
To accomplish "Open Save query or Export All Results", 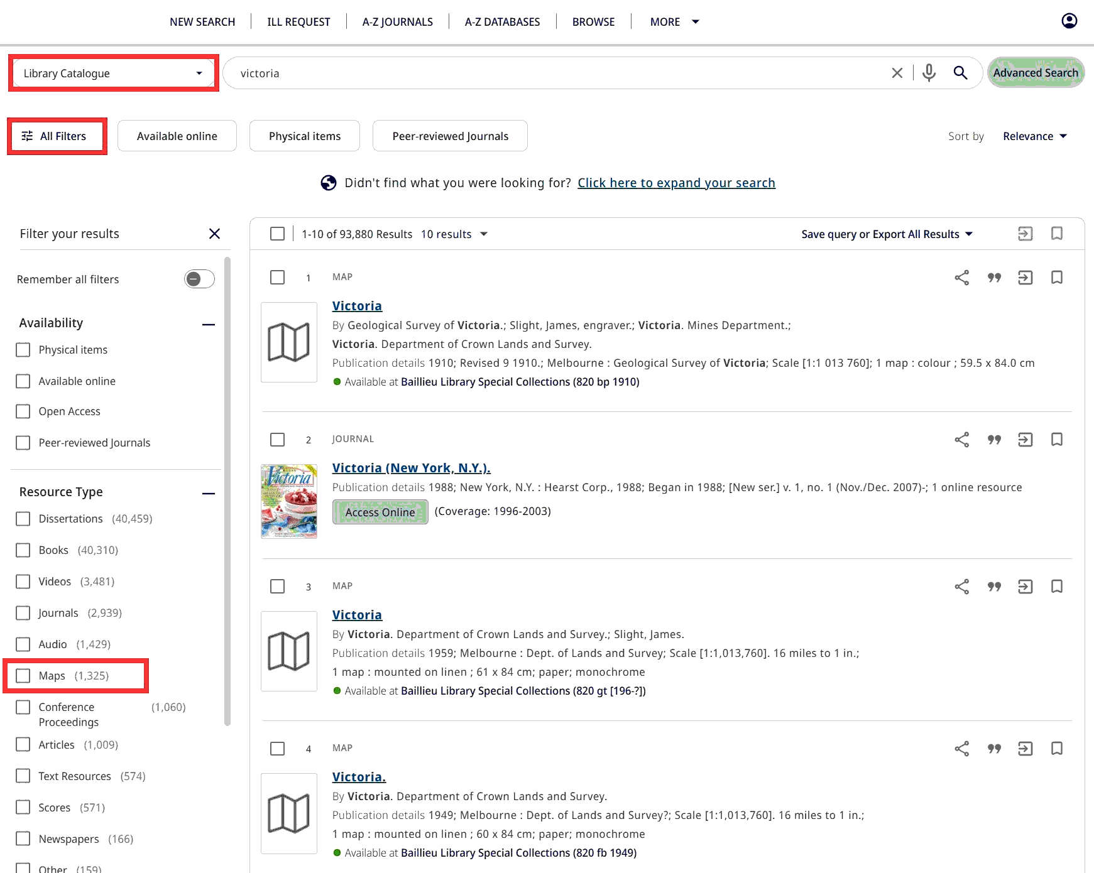I will pos(887,234).
